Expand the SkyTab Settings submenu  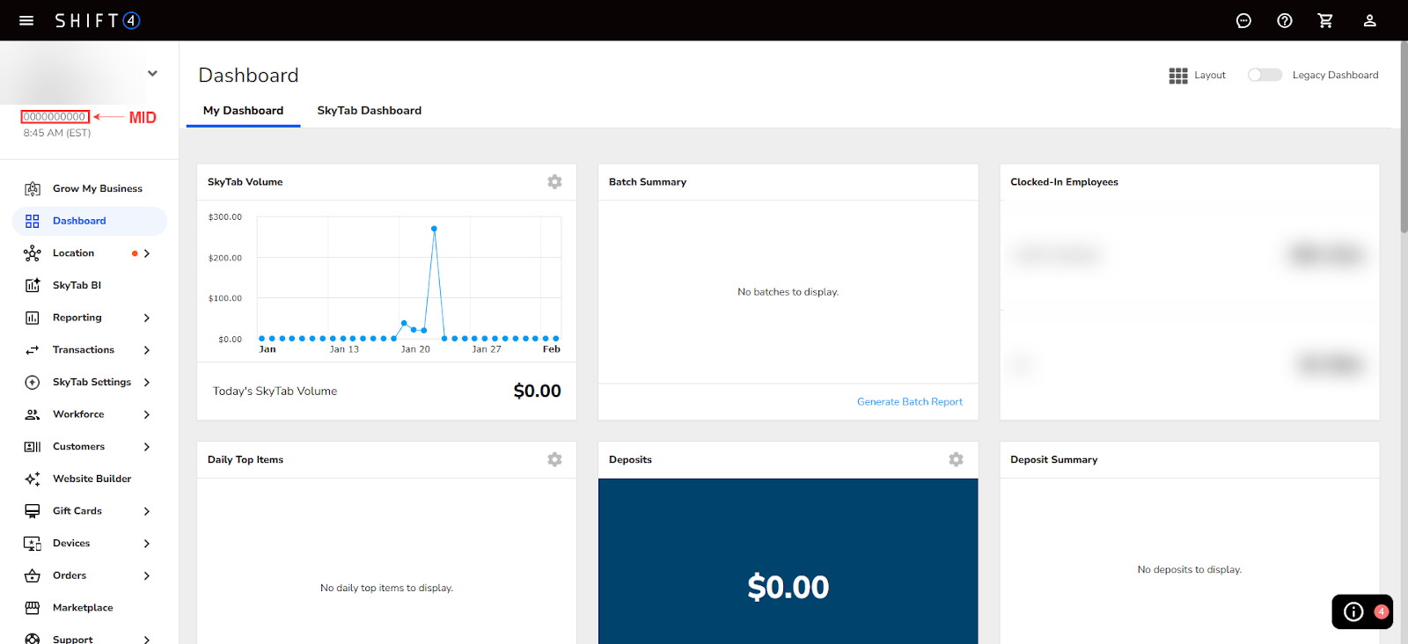pos(146,383)
